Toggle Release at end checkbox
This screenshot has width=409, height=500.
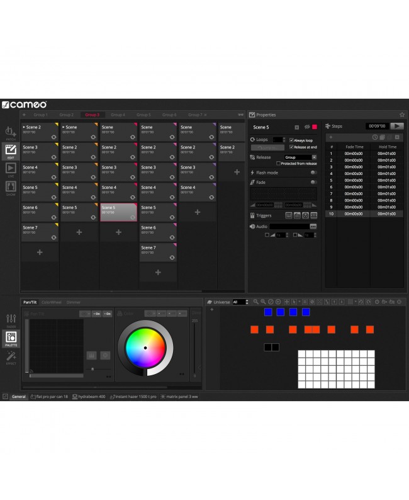coord(291,147)
